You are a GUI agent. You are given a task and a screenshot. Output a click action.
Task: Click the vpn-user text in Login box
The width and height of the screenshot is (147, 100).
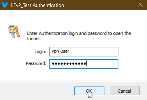60,51
